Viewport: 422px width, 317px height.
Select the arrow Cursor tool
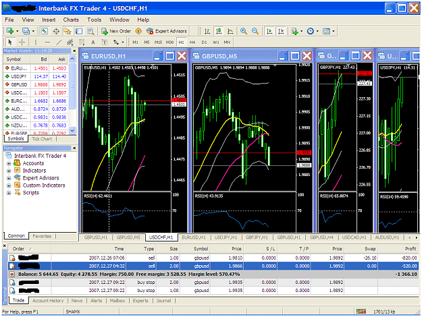(x=10, y=42)
